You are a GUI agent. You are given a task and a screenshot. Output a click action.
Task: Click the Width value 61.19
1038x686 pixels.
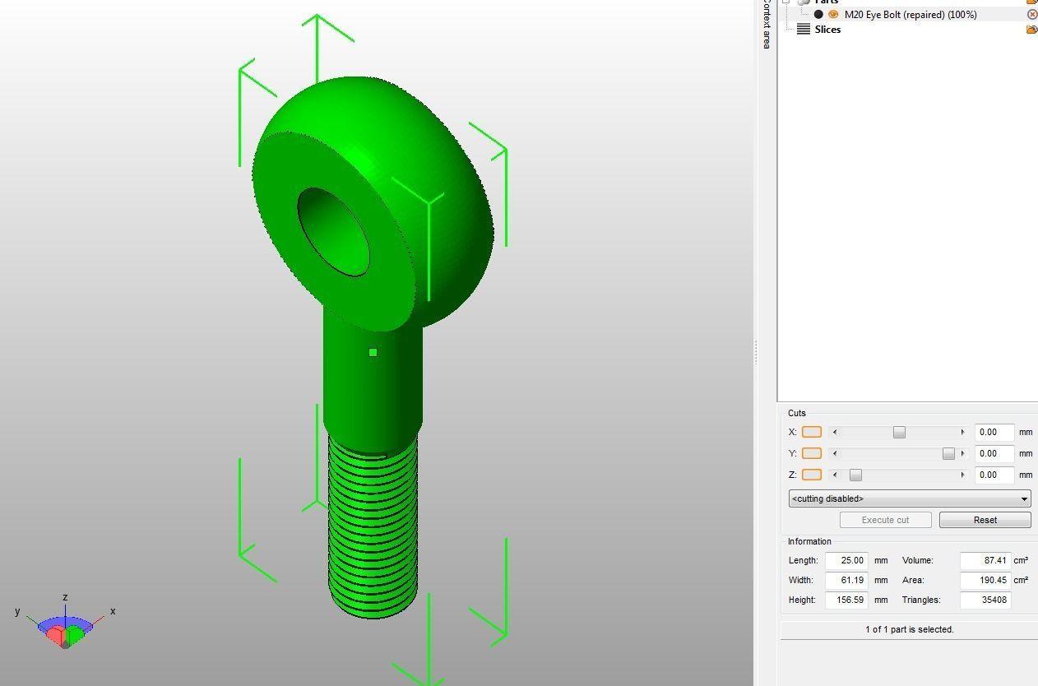[x=846, y=580]
